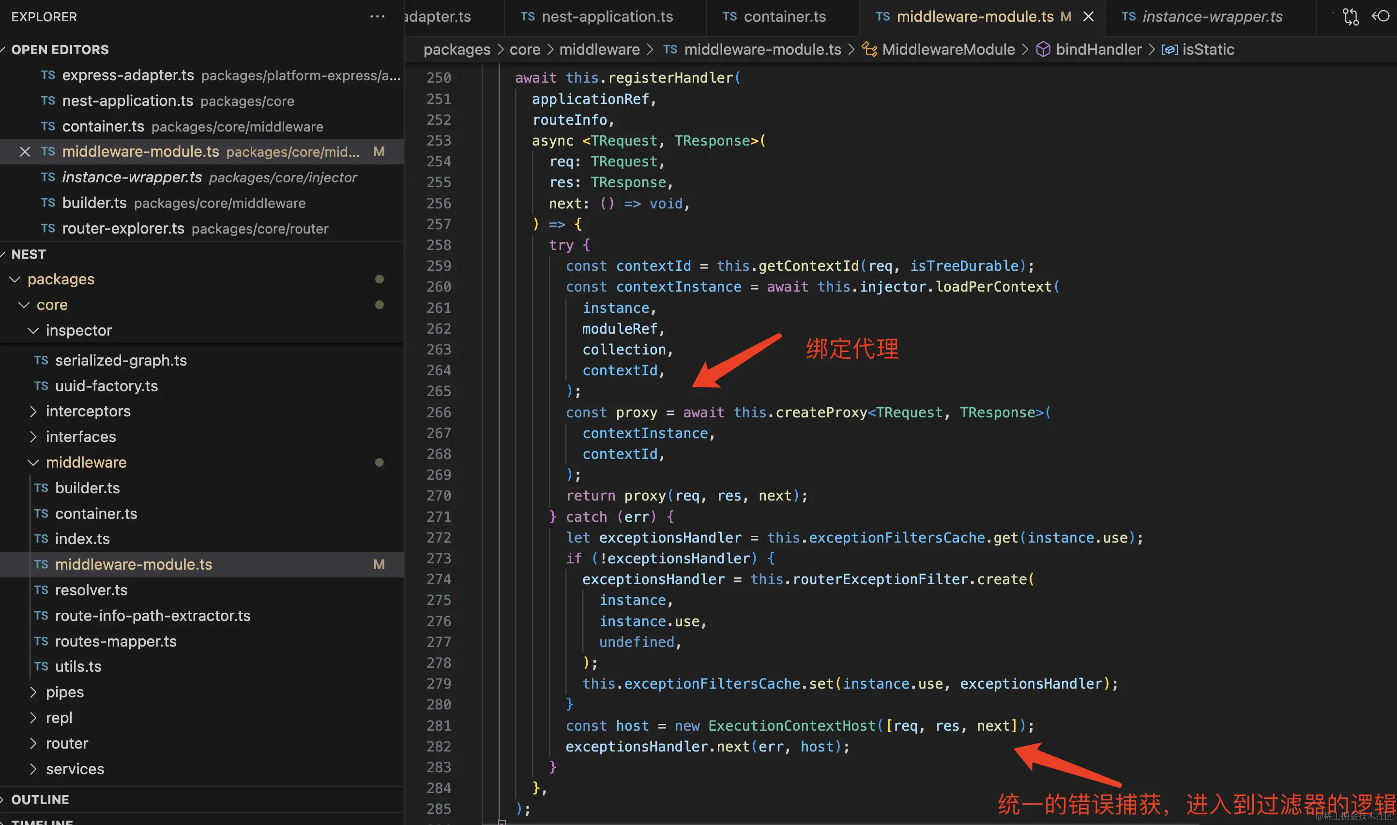Select middleware-module.ts in file tree
This screenshot has width=1397, height=825.
click(201, 564)
